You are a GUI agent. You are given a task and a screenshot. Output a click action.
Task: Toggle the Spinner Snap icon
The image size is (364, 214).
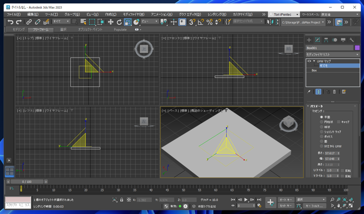[x=218, y=22]
